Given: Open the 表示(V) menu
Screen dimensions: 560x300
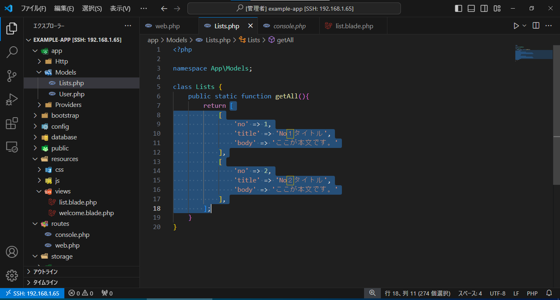Looking at the screenshot, I should (x=120, y=8).
